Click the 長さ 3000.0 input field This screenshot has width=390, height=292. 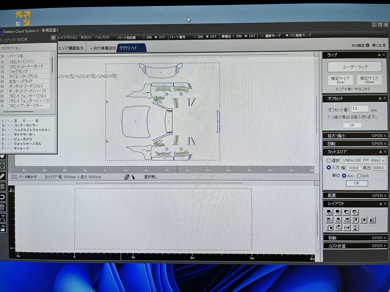[378, 168]
